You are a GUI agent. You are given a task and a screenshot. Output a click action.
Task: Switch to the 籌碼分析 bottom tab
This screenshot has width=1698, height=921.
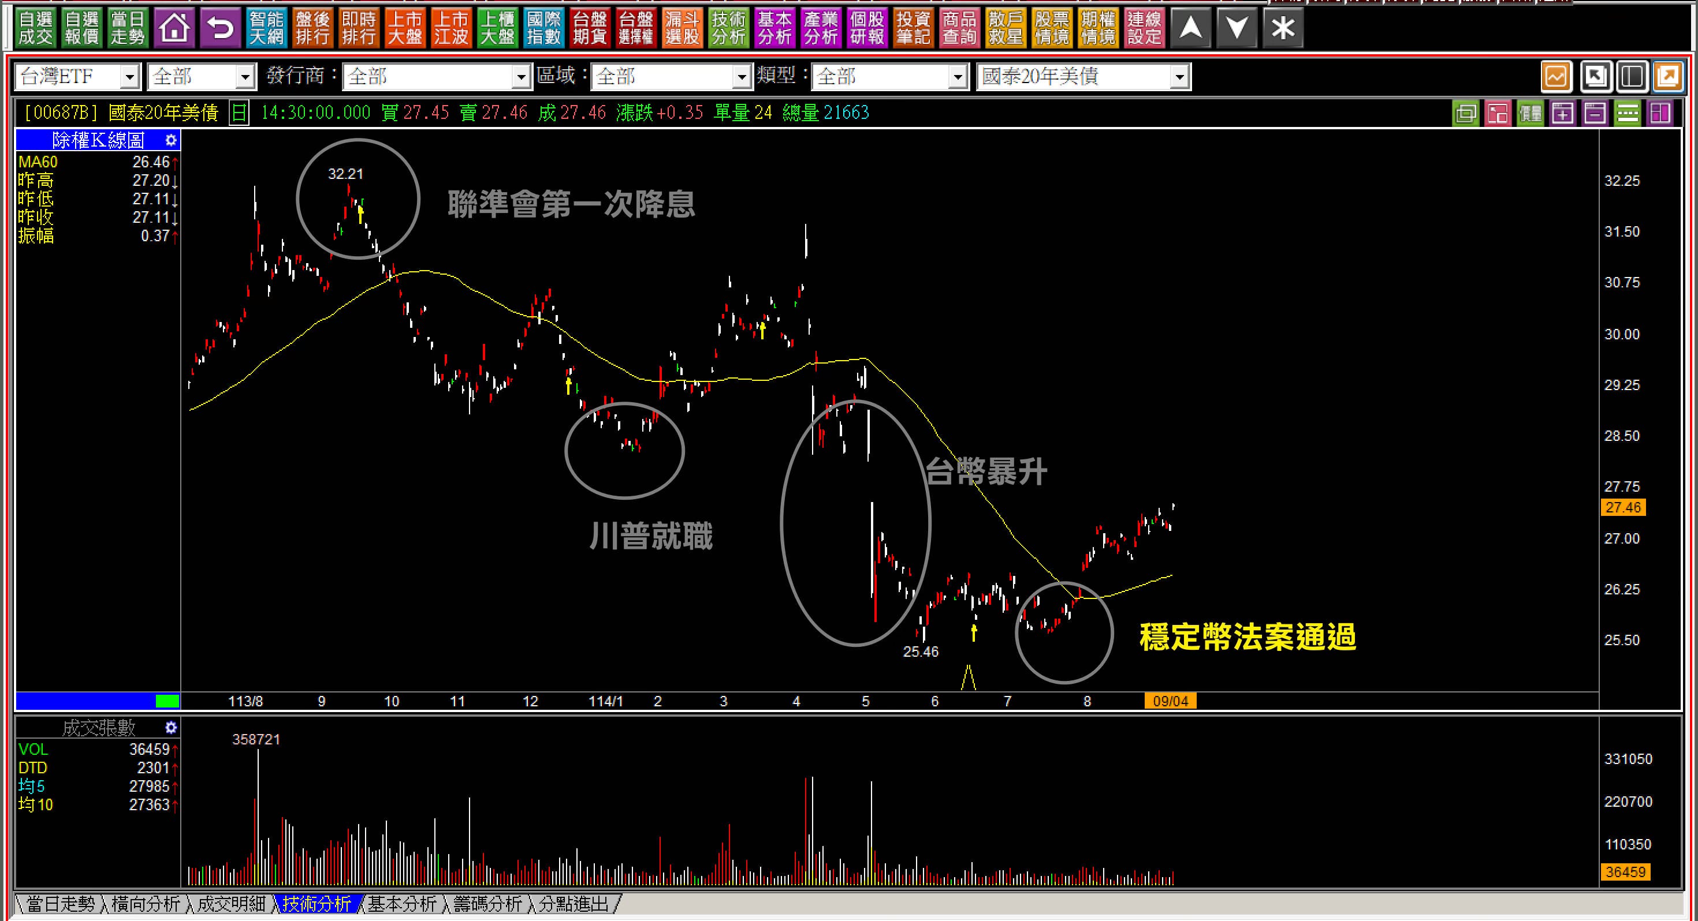tap(487, 904)
